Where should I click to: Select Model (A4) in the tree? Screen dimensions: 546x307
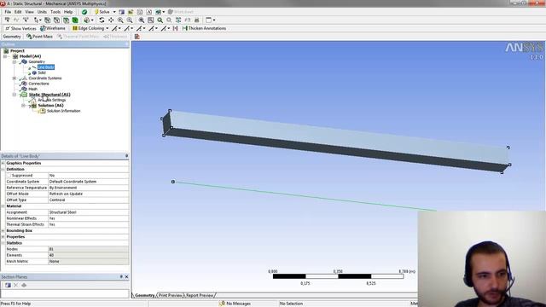pos(31,56)
